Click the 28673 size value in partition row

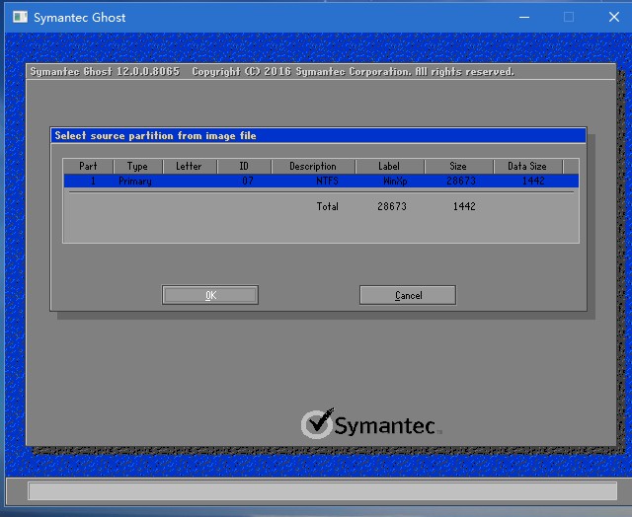pos(460,182)
